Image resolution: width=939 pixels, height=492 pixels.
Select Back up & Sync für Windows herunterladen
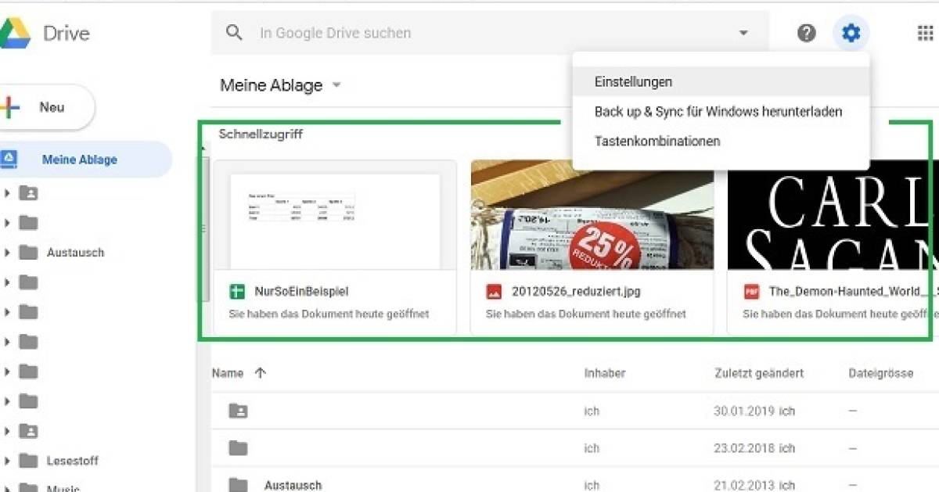pyautogui.click(x=718, y=111)
